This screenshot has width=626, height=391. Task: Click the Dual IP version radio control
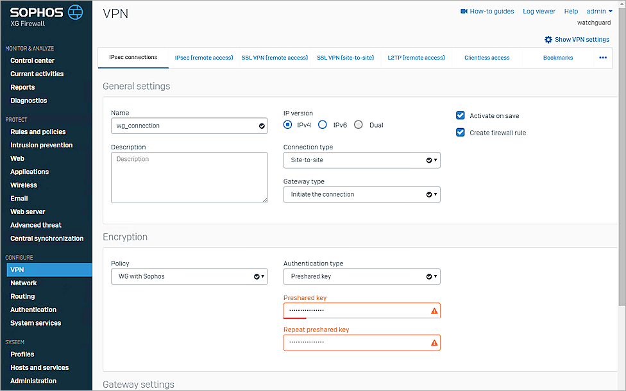[359, 125]
